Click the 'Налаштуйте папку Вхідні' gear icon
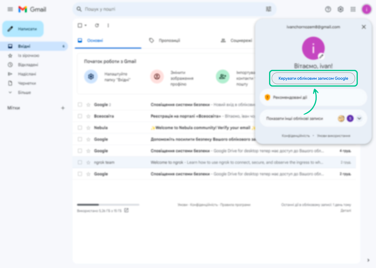Viewport: 376px width, 268px height. coord(91,76)
